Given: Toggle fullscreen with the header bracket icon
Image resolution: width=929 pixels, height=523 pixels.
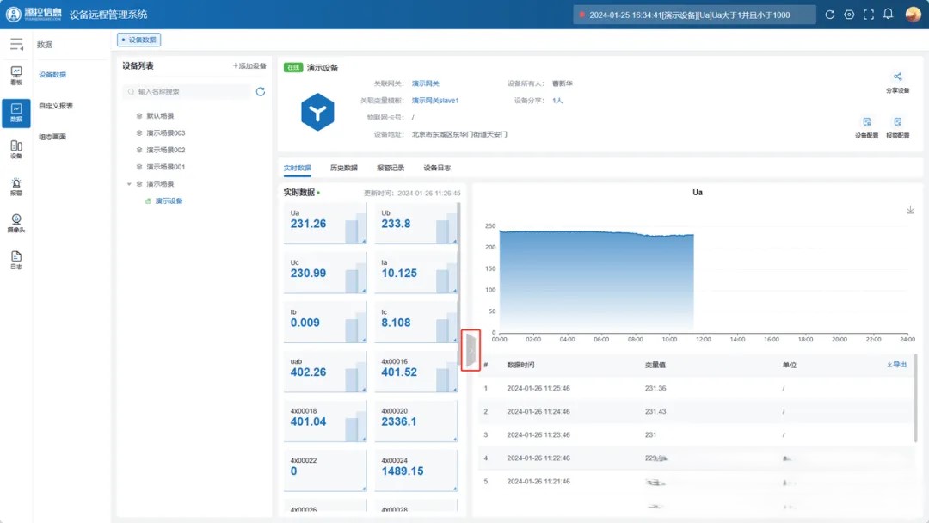Looking at the screenshot, I should (x=869, y=15).
